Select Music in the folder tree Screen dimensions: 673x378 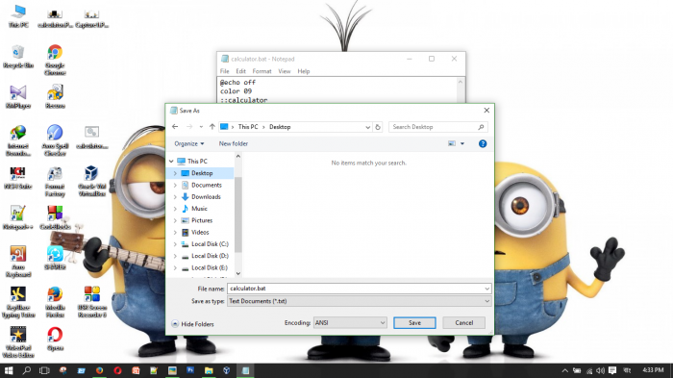199,209
